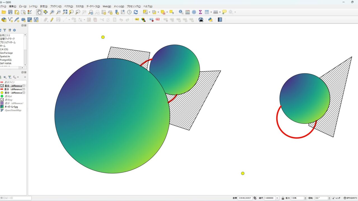Open the プロセシング menu

coord(134,6)
